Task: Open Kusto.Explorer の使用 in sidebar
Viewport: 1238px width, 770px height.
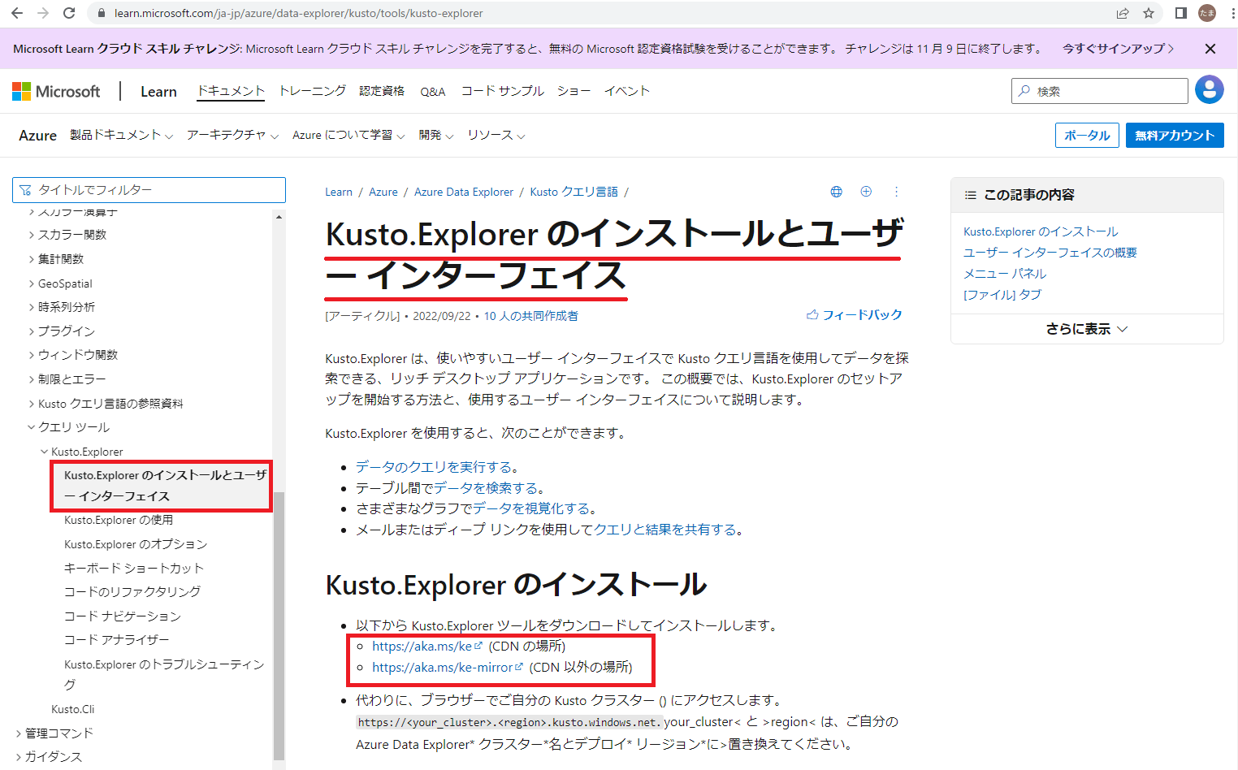Action: (119, 520)
